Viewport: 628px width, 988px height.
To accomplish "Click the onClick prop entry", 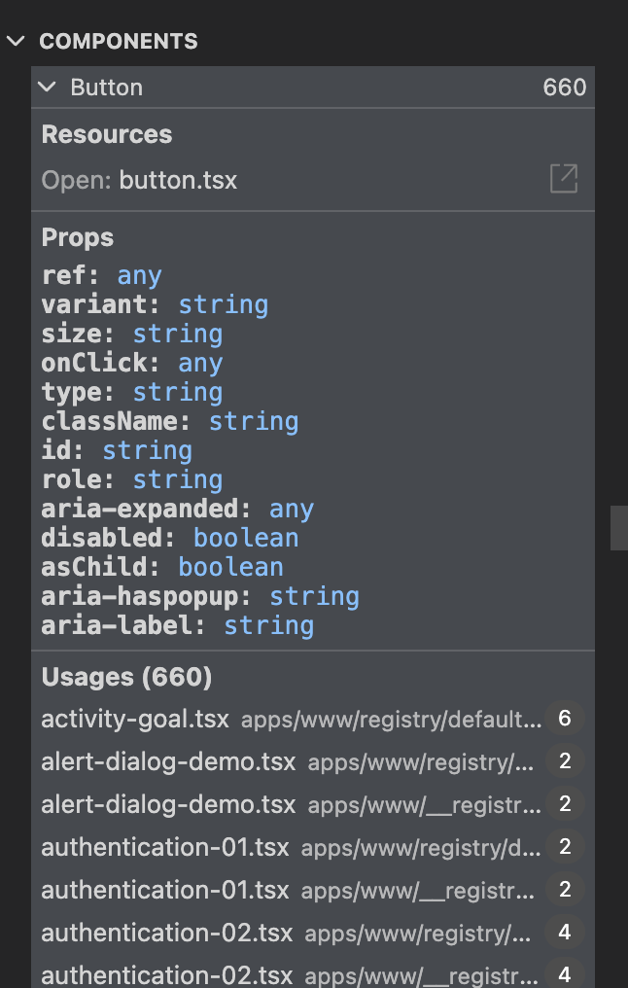I will pyautogui.click(x=132, y=363).
